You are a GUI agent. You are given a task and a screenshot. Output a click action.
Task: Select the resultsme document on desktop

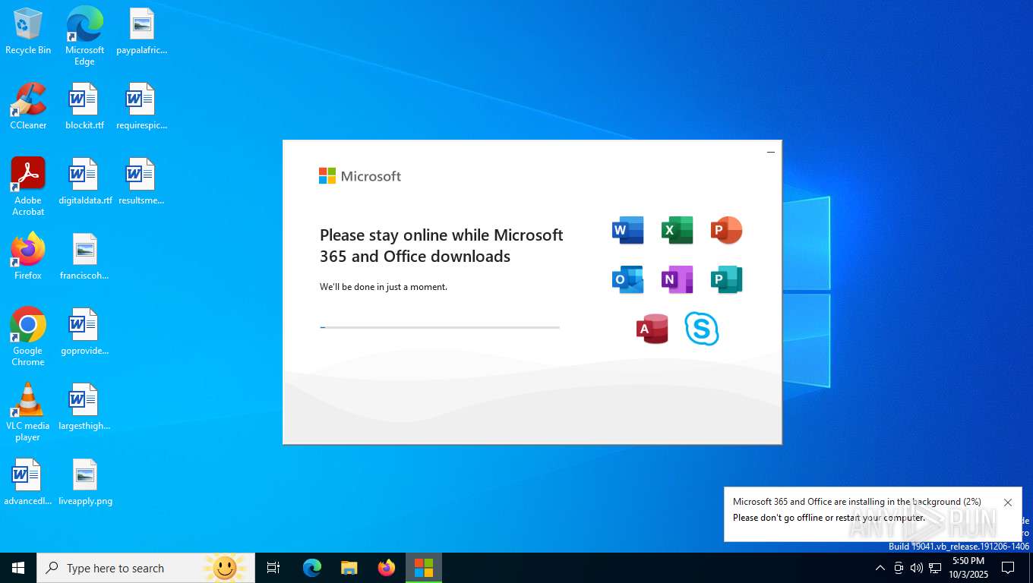141,181
